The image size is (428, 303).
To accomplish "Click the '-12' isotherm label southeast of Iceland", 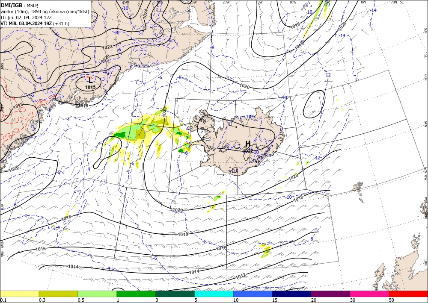I will pyautogui.click(x=317, y=158).
